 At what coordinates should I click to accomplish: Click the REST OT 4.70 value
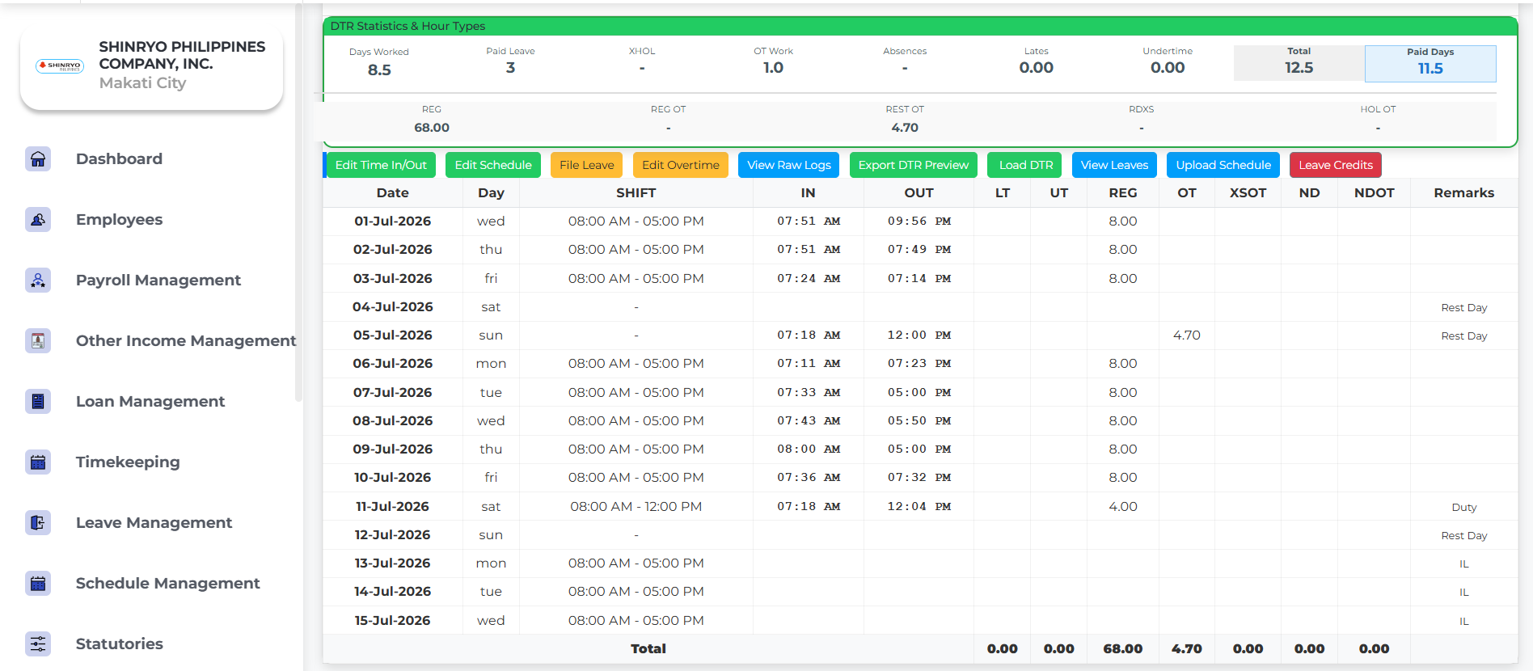(x=905, y=128)
